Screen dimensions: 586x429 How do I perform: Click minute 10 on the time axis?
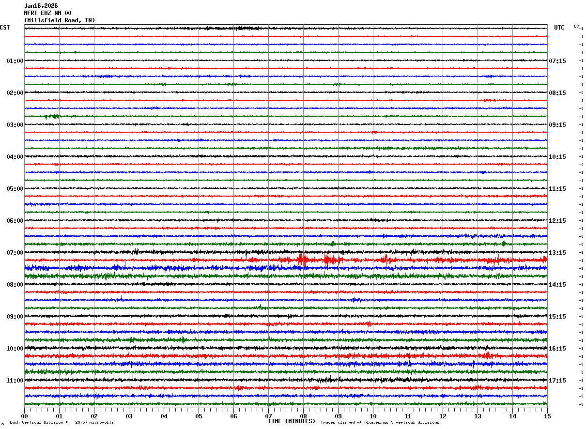click(373, 415)
